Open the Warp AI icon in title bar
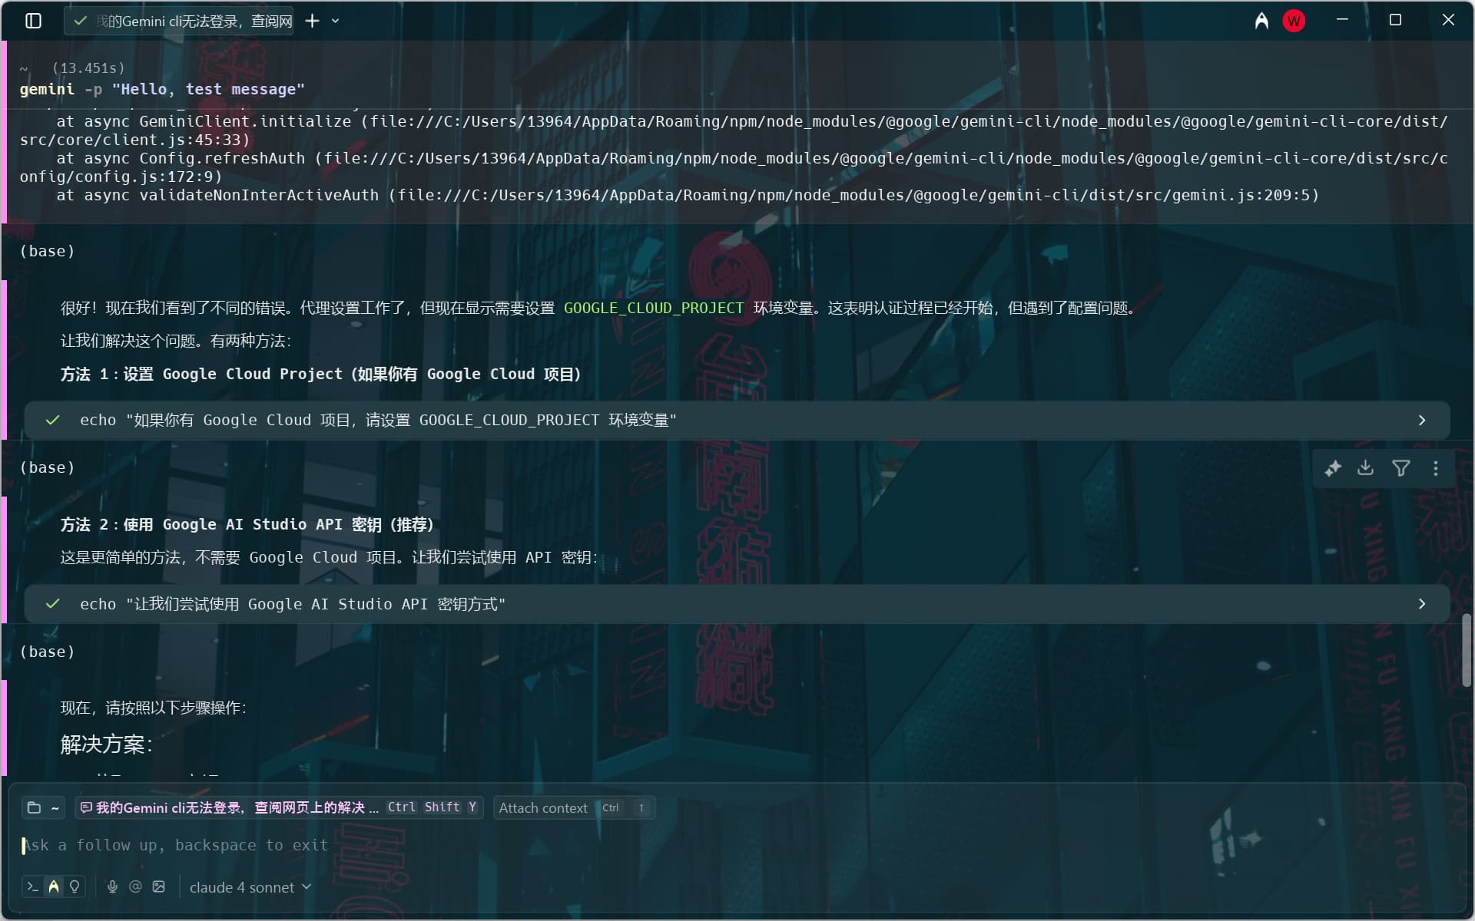The height and width of the screenshot is (921, 1475). coord(1261,21)
